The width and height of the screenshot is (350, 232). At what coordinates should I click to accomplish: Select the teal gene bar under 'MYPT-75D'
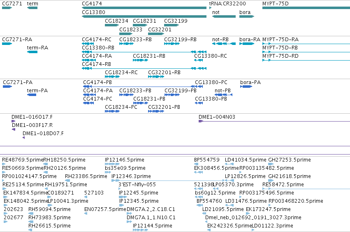pos(306,8)
